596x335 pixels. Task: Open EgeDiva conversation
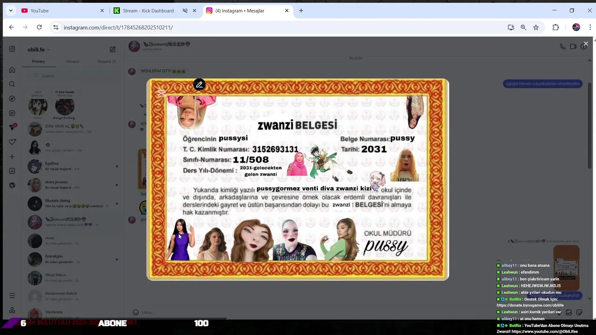coord(73,166)
